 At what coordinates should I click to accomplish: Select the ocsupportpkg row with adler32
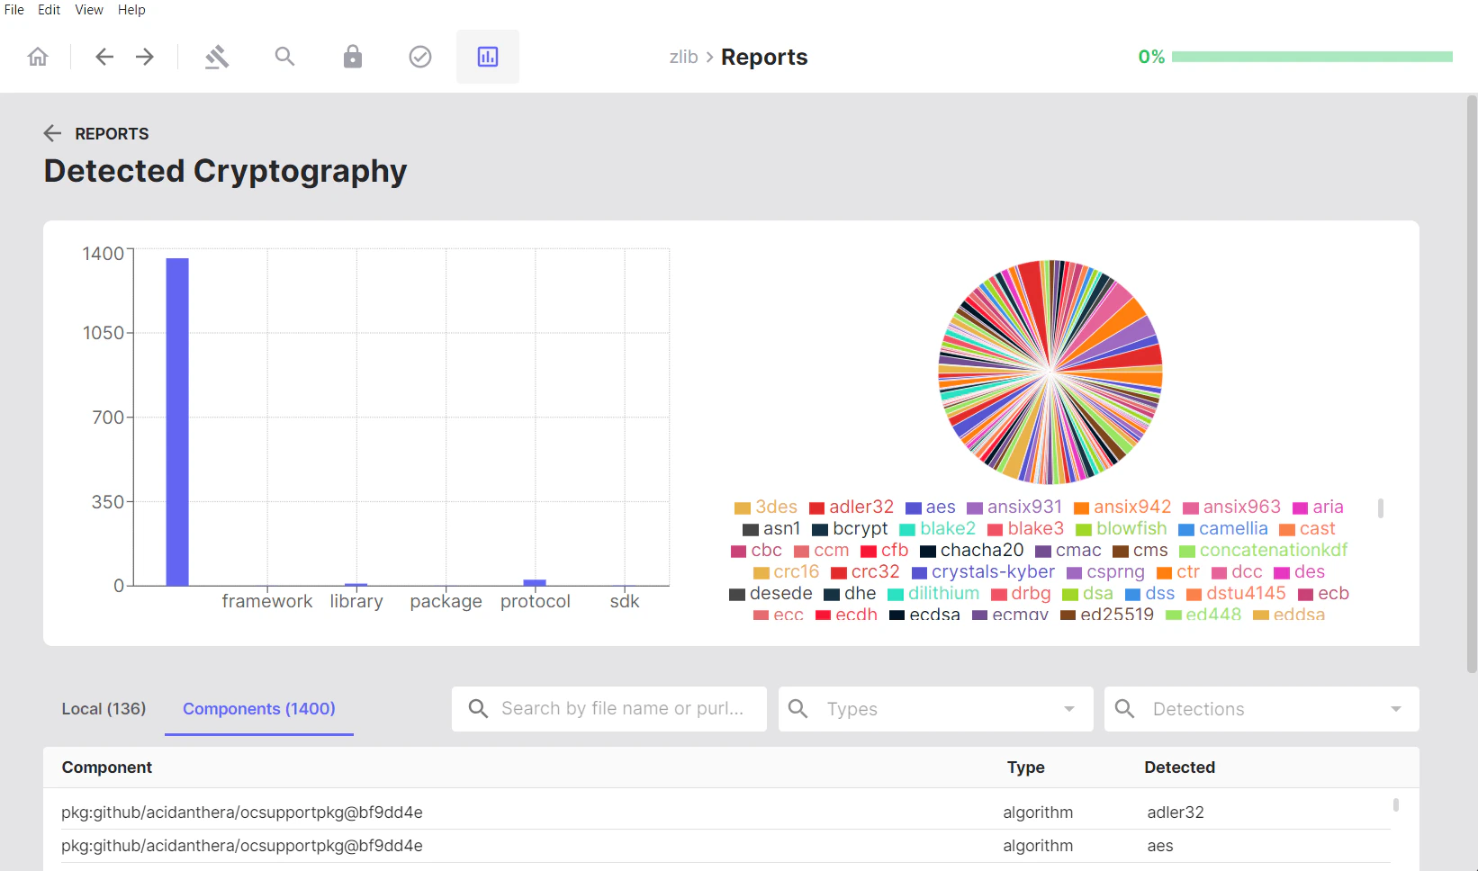(x=725, y=813)
